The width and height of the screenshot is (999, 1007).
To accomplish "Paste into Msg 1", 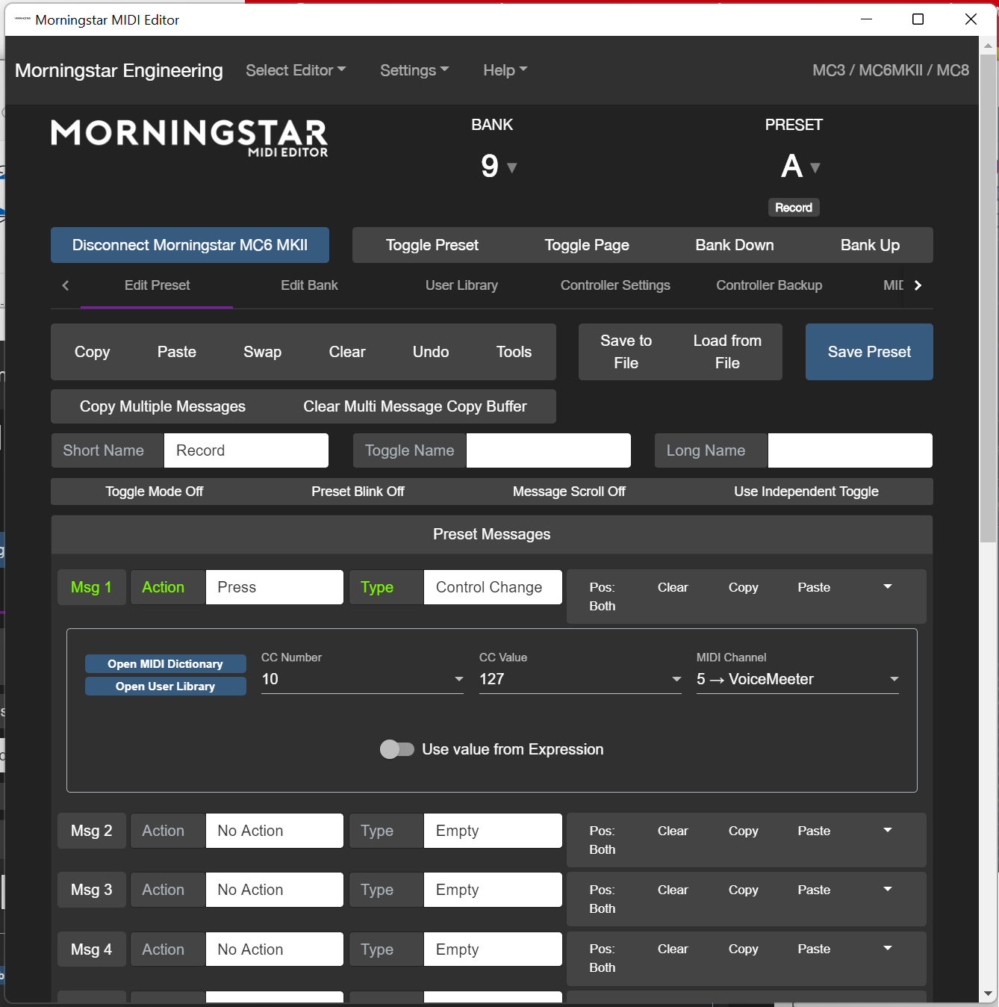I will tap(814, 587).
